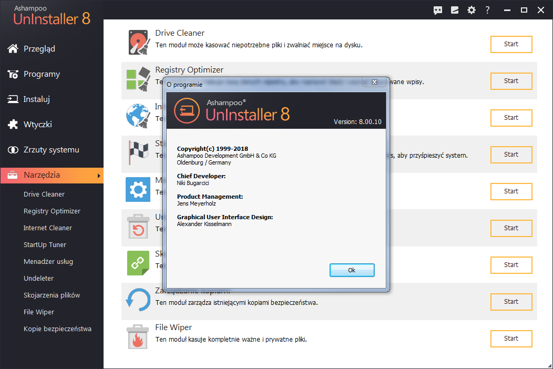The height and width of the screenshot is (369, 553).
Task: Click the snapshot icon beside Zrzuty systemu
Action: click(13, 150)
